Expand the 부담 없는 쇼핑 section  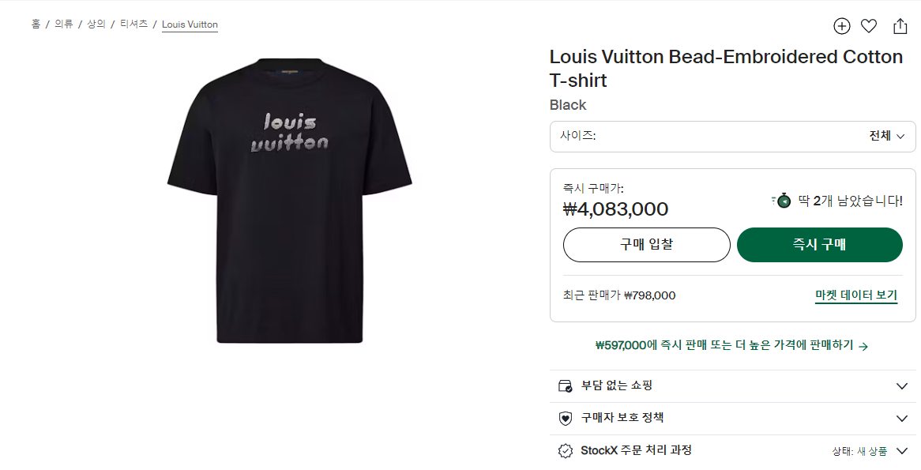pos(902,386)
